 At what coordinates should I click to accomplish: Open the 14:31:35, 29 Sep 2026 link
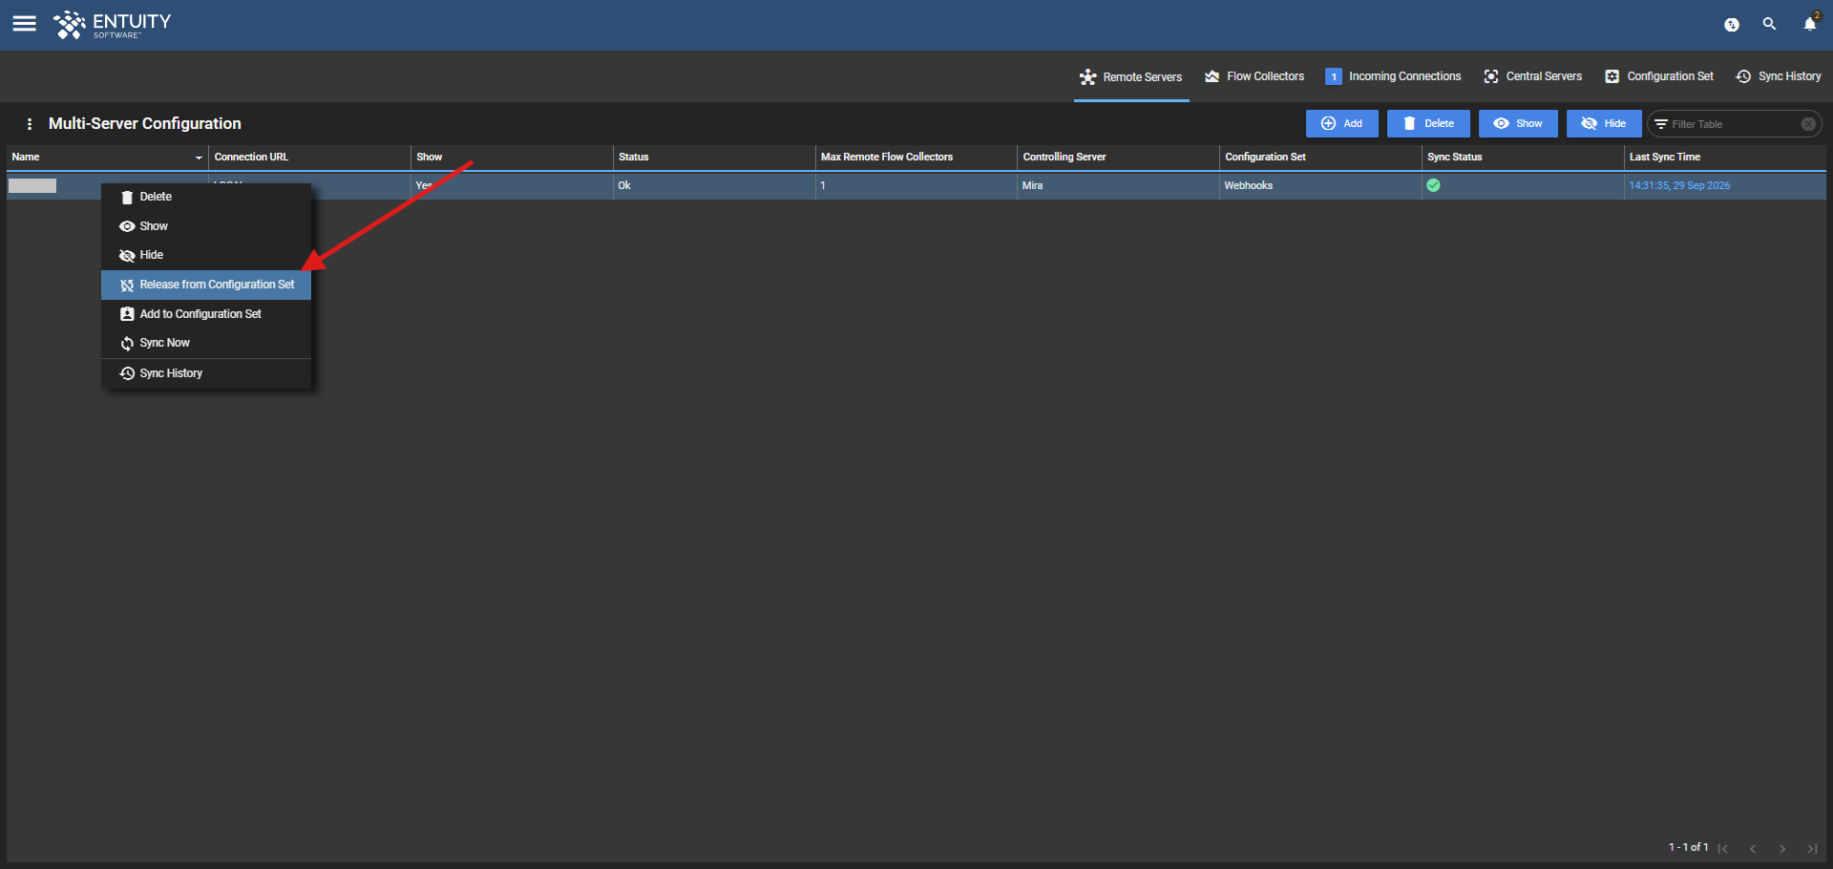(x=1679, y=186)
